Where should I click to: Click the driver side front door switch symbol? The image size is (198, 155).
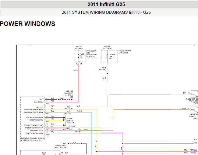tap(194, 110)
